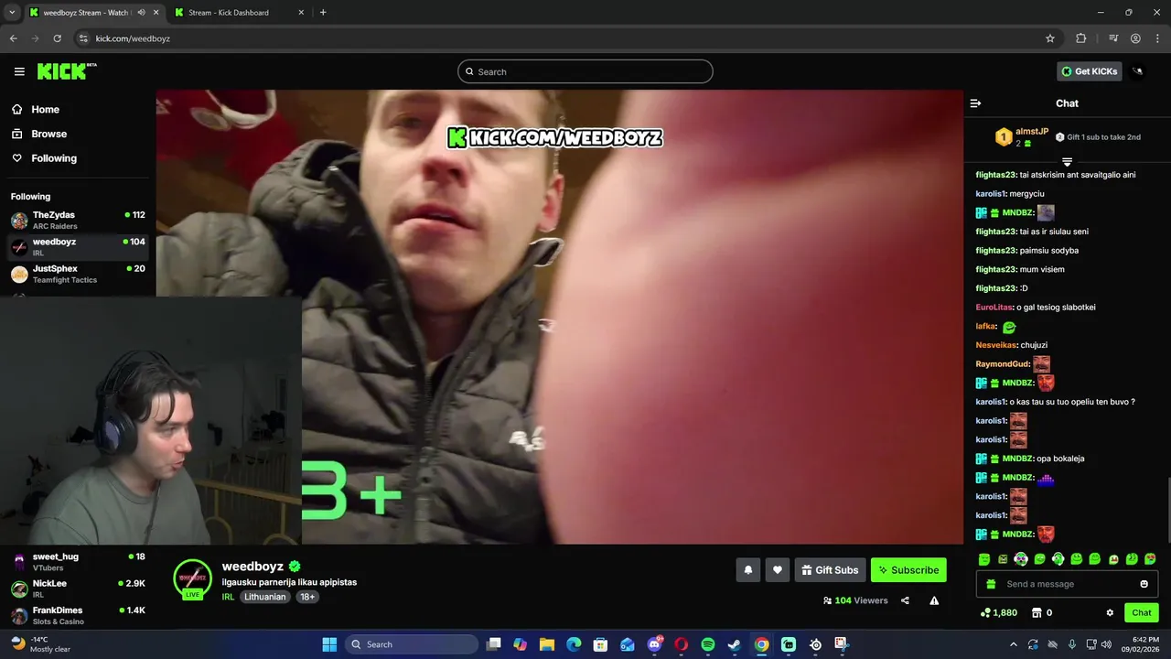
Task: Click the IRL category link
Action: [x=228, y=597]
